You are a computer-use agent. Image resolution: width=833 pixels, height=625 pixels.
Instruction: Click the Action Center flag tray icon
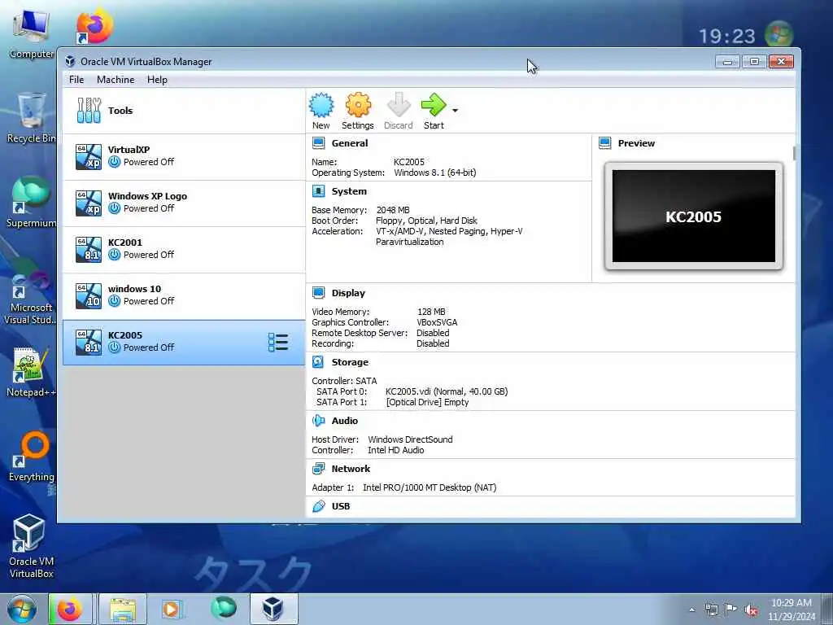731,610
